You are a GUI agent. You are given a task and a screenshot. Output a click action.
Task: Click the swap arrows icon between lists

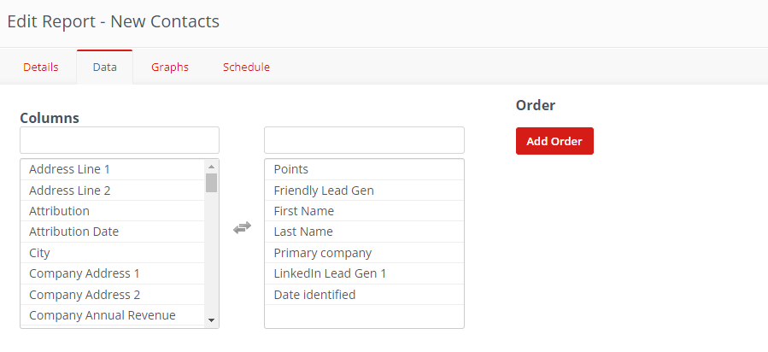242,227
